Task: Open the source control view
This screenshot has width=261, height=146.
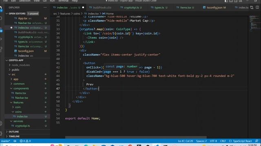Action: tap(1, 30)
